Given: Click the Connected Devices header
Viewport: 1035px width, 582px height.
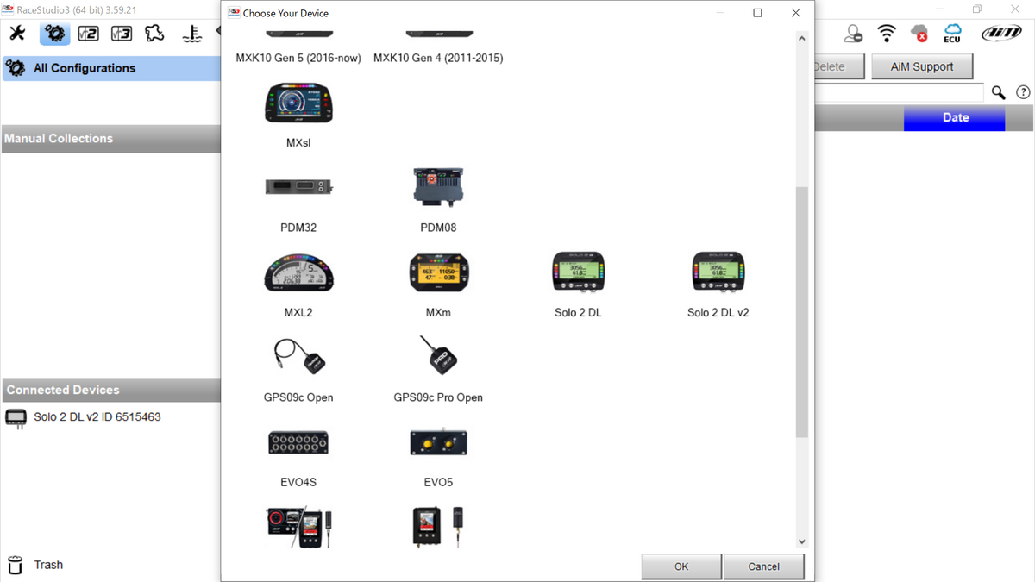Looking at the screenshot, I should pyautogui.click(x=112, y=390).
